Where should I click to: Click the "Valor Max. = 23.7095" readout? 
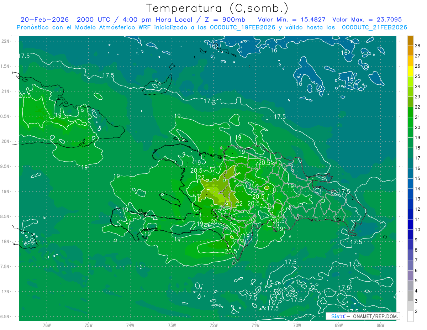click(367, 20)
